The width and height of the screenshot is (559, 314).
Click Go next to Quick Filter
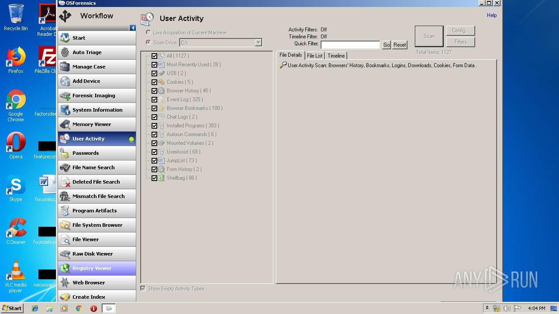point(386,45)
